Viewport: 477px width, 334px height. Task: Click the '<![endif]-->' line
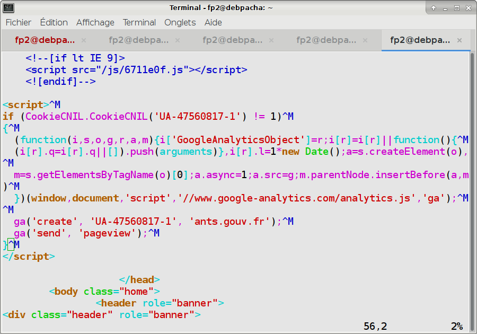[x=60, y=82]
